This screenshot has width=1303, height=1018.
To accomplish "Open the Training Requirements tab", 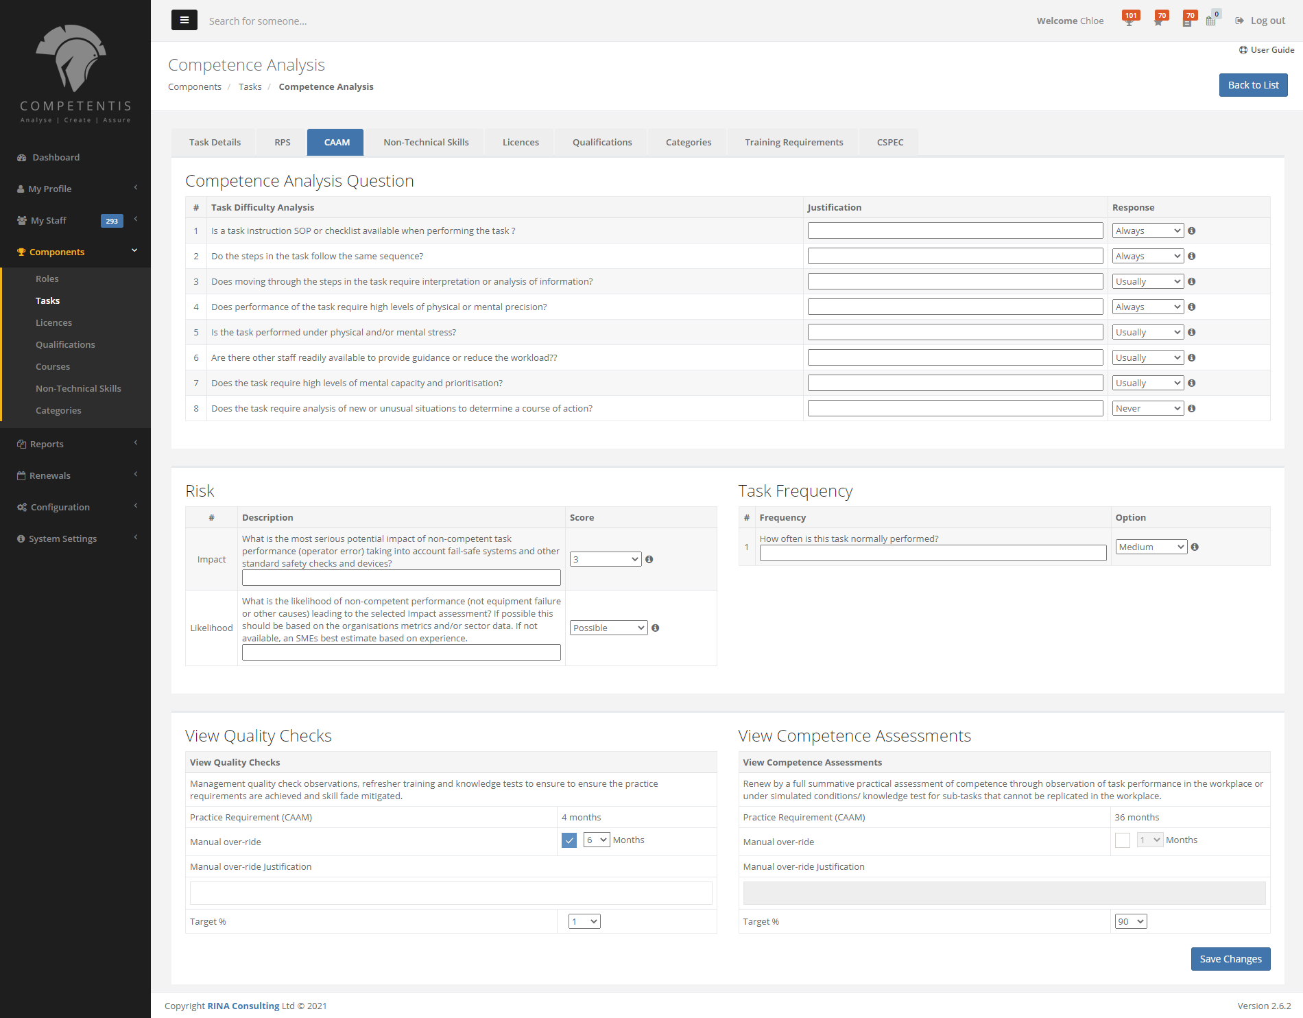I will coord(793,143).
